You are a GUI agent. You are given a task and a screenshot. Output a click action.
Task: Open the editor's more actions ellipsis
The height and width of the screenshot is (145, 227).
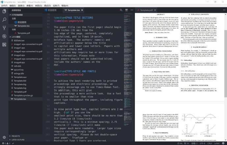(132, 10)
